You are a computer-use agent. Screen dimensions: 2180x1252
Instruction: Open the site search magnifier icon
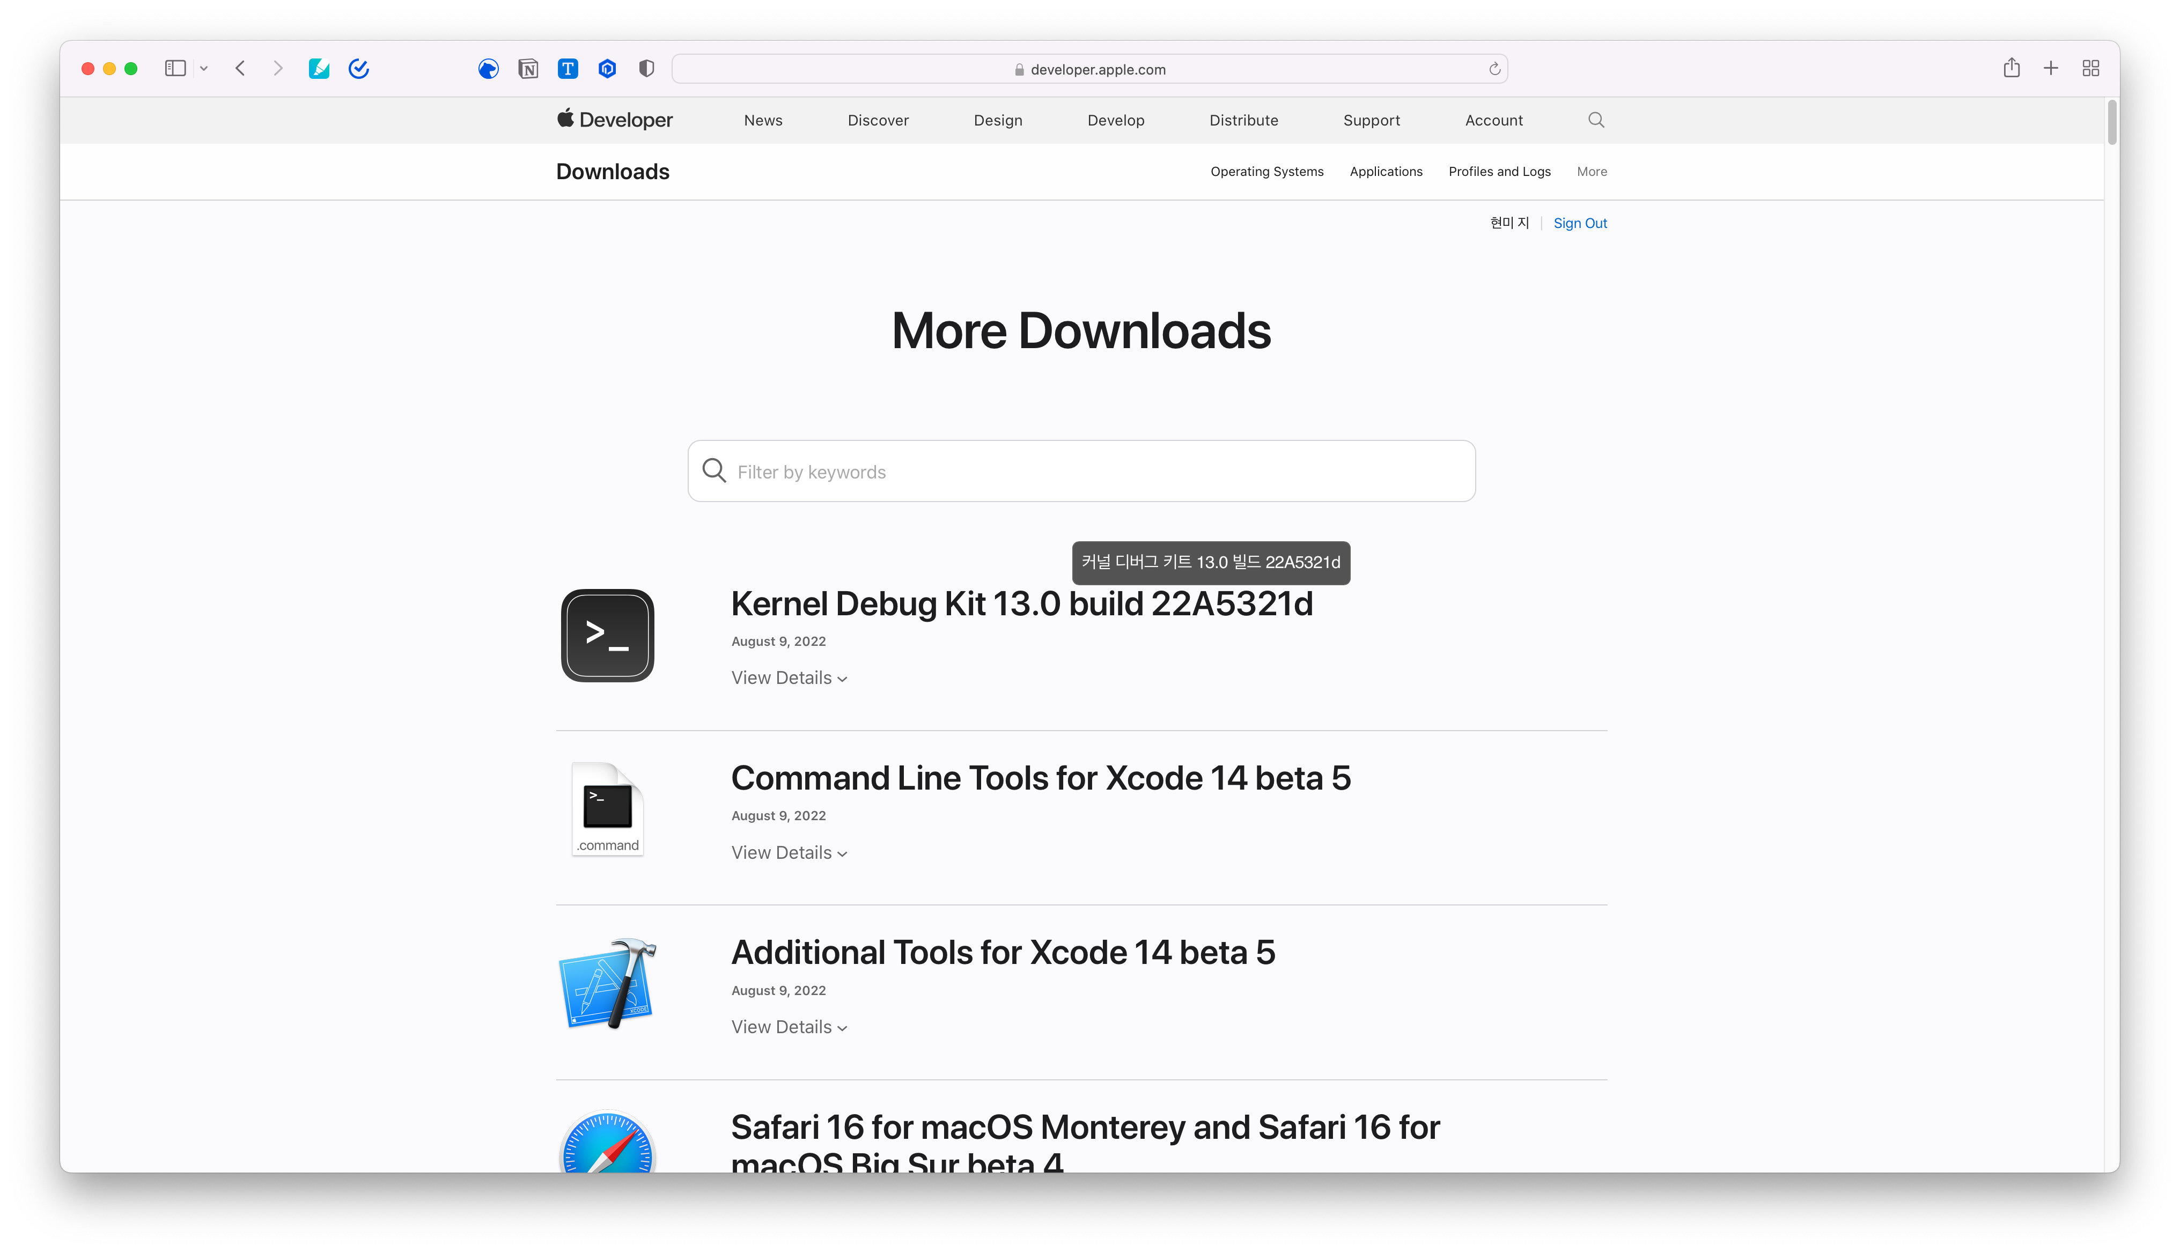click(x=1596, y=120)
